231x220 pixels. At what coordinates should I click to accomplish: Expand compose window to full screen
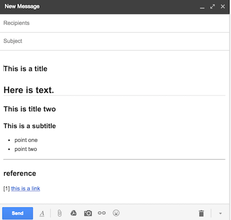tap(212, 7)
